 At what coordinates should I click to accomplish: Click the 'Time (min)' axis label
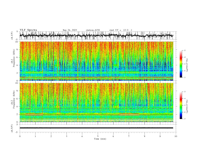coord(100,139)
